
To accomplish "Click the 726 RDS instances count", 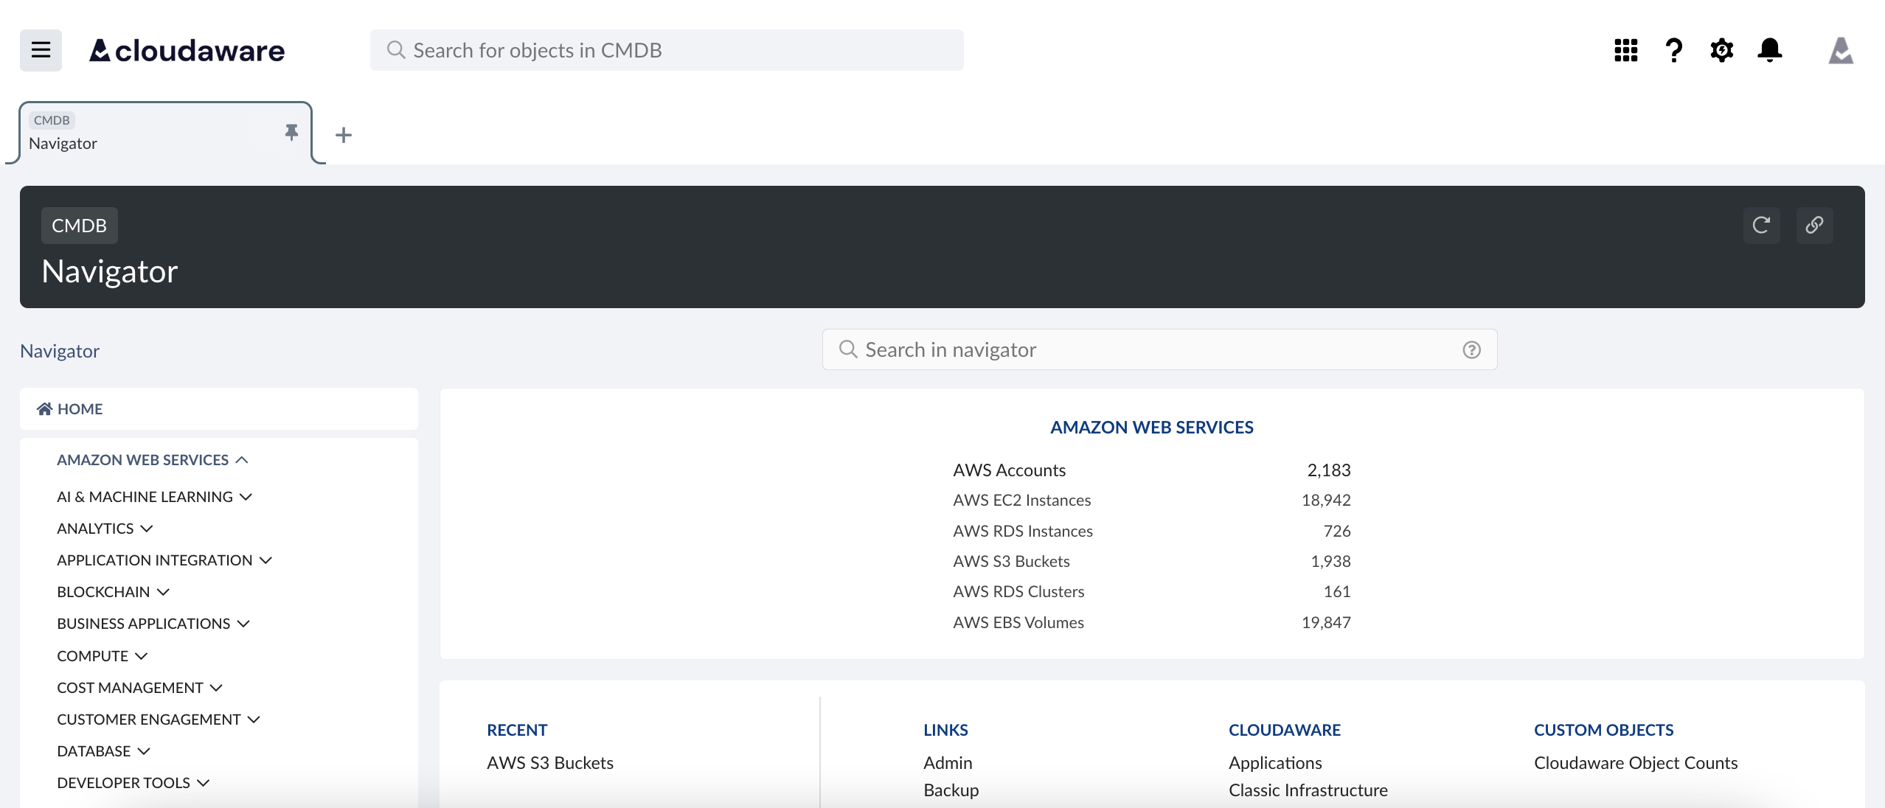I will [x=1337, y=532].
